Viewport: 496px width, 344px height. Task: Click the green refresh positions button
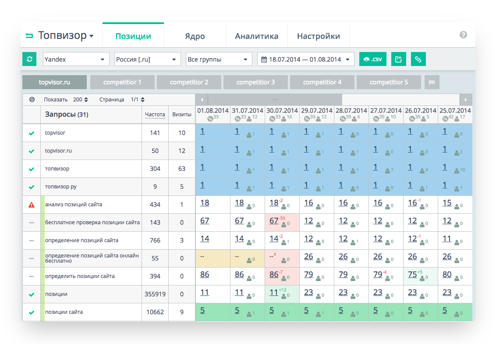tap(29, 59)
